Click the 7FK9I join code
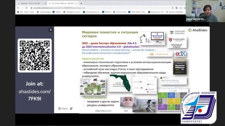Screen dimensions: 225x126 point(34,99)
